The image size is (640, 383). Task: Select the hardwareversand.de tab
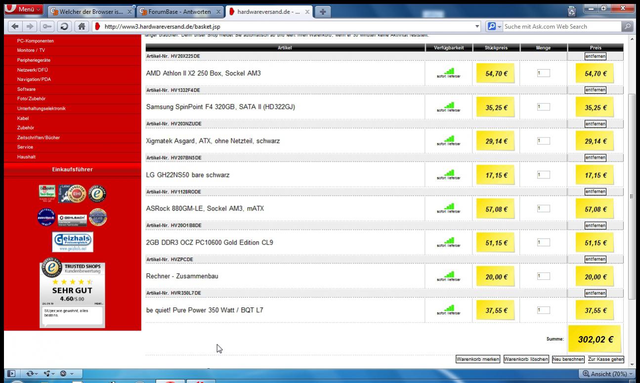point(269,11)
